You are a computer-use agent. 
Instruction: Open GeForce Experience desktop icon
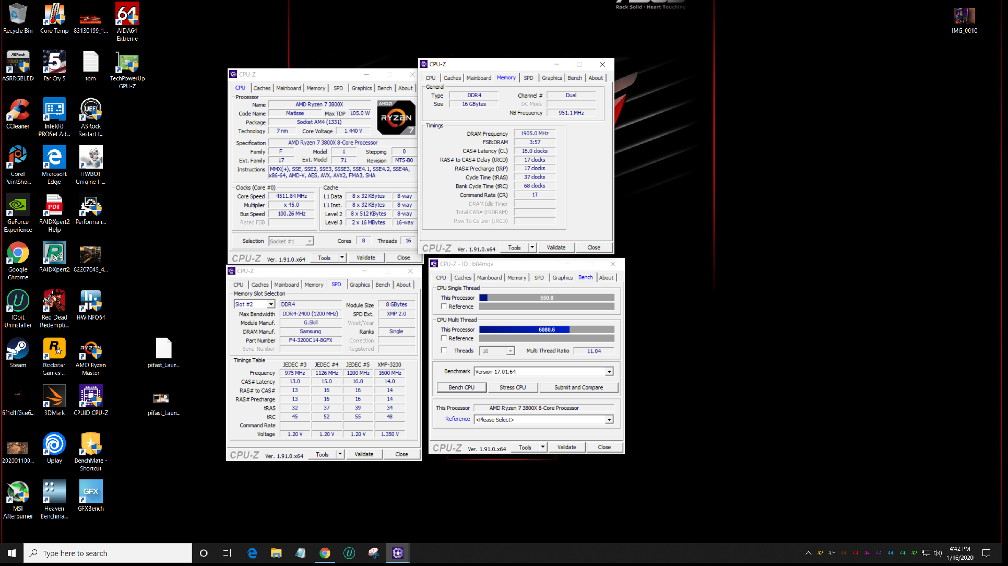click(x=18, y=213)
